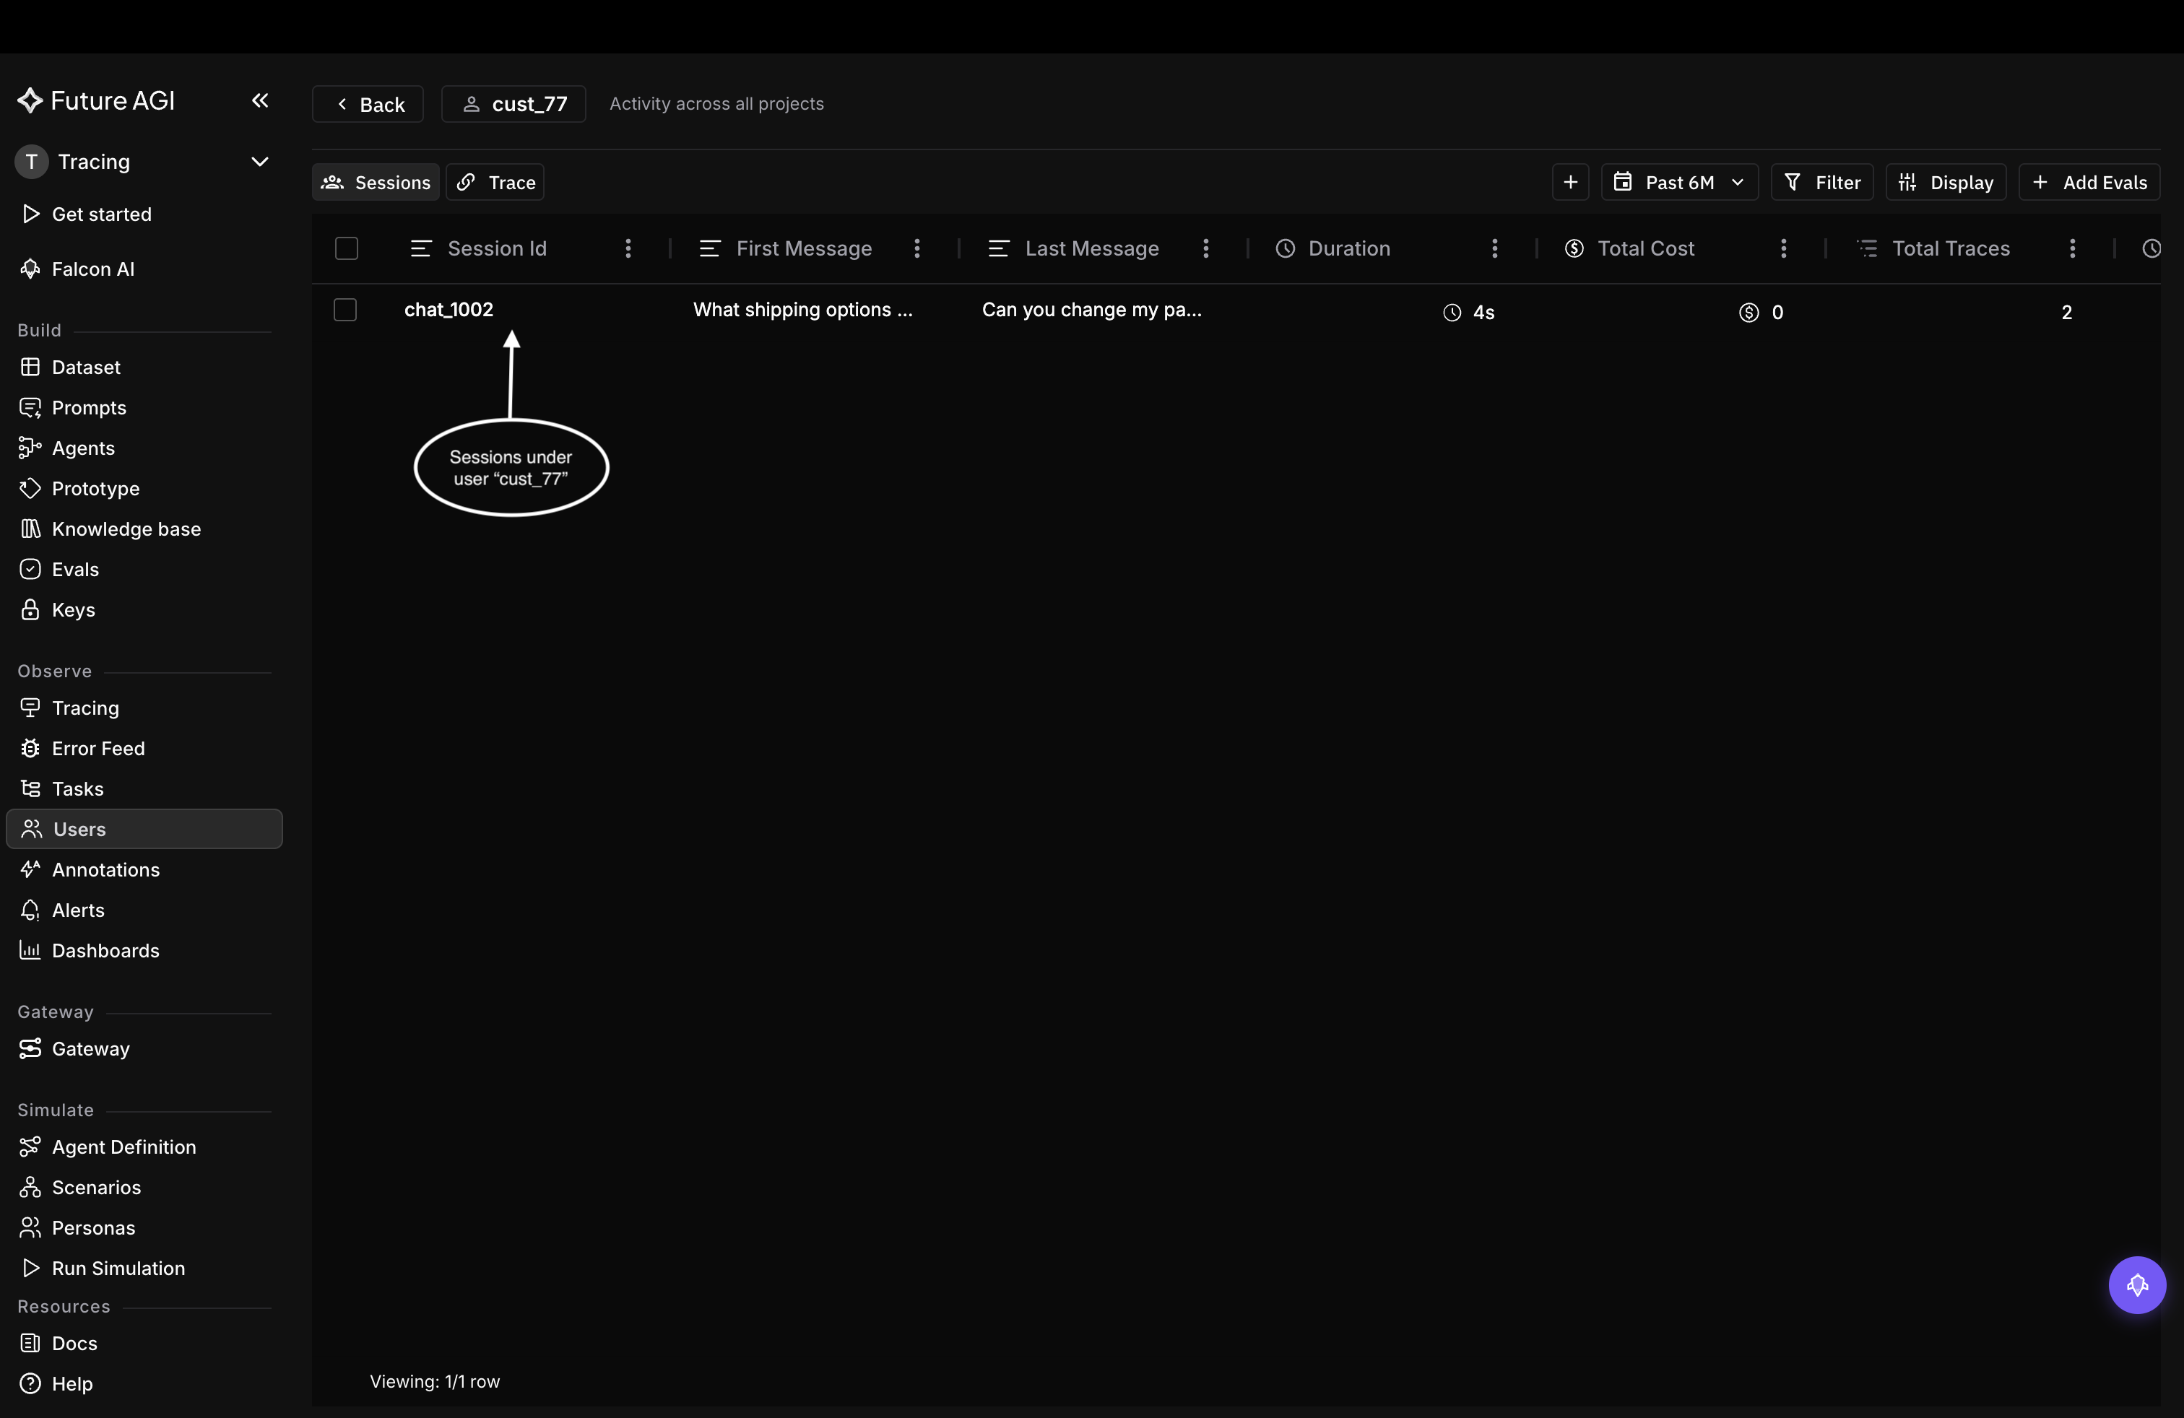2184x1418 pixels.
Task: Open the purple Falcon AI floating assistant button
Action: [x=2136, y=1284]
